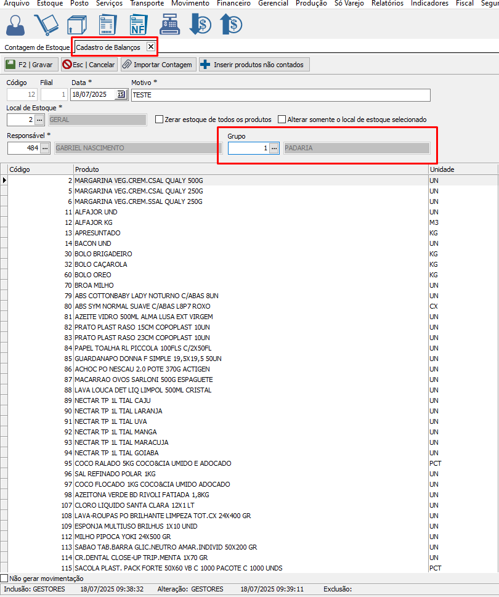Open the cash register icon
This screenshot has height=597, width=499.
(169, 25)
